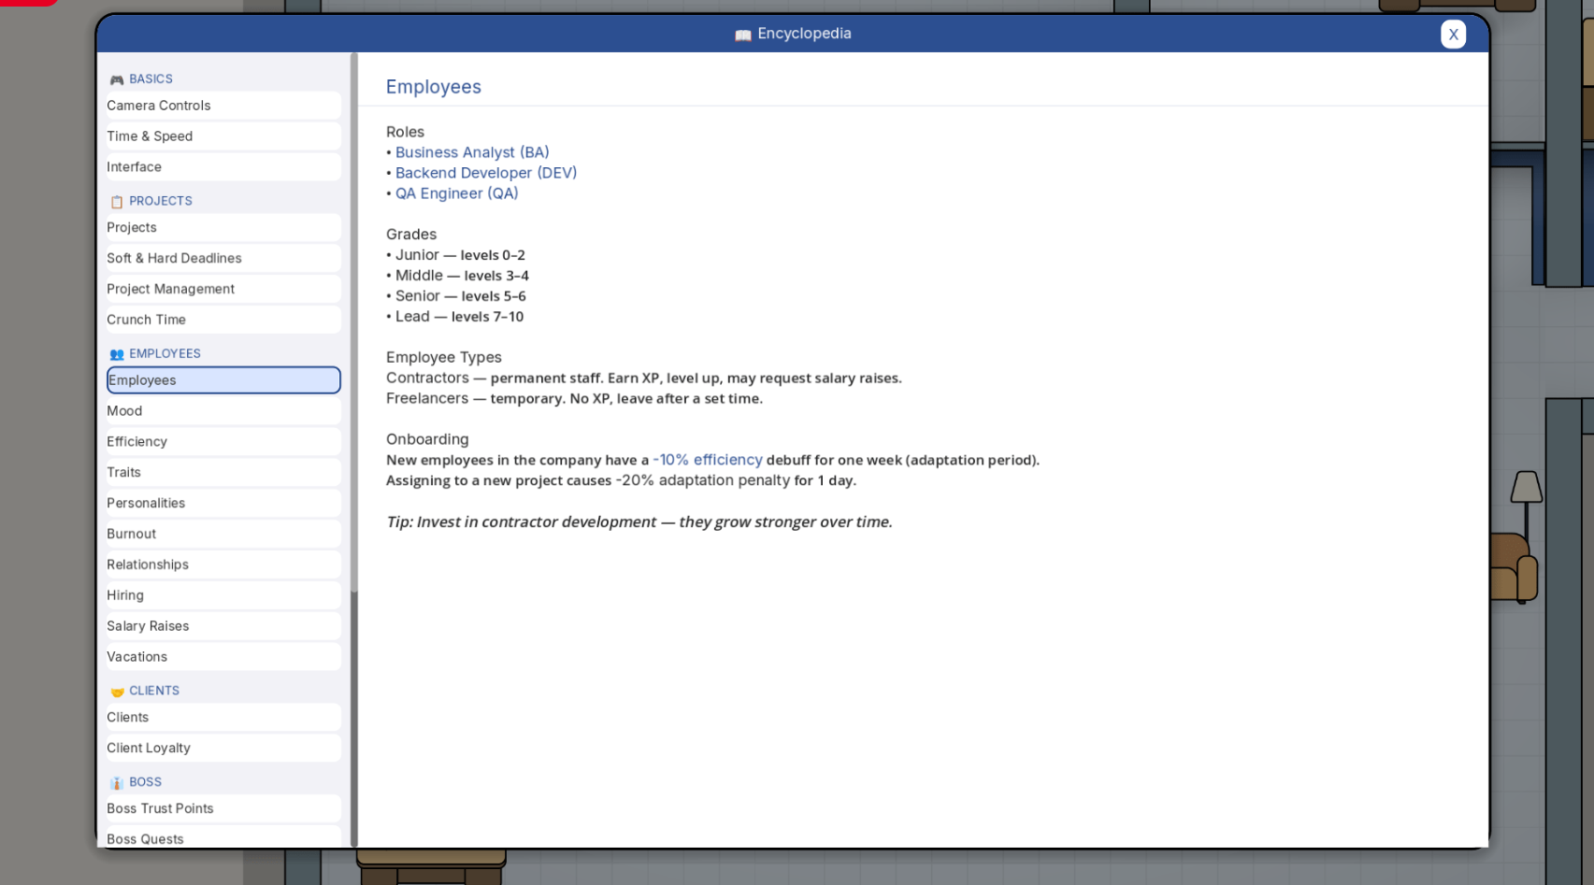The image size is (1594, 885).
Task: Click the Employees page heading
Action: 434,87
